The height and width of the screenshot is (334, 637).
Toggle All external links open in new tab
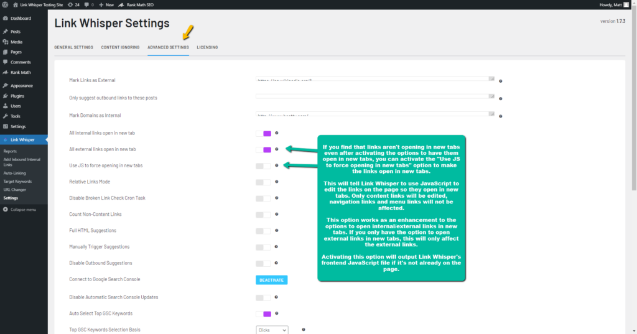coord(263,150)
